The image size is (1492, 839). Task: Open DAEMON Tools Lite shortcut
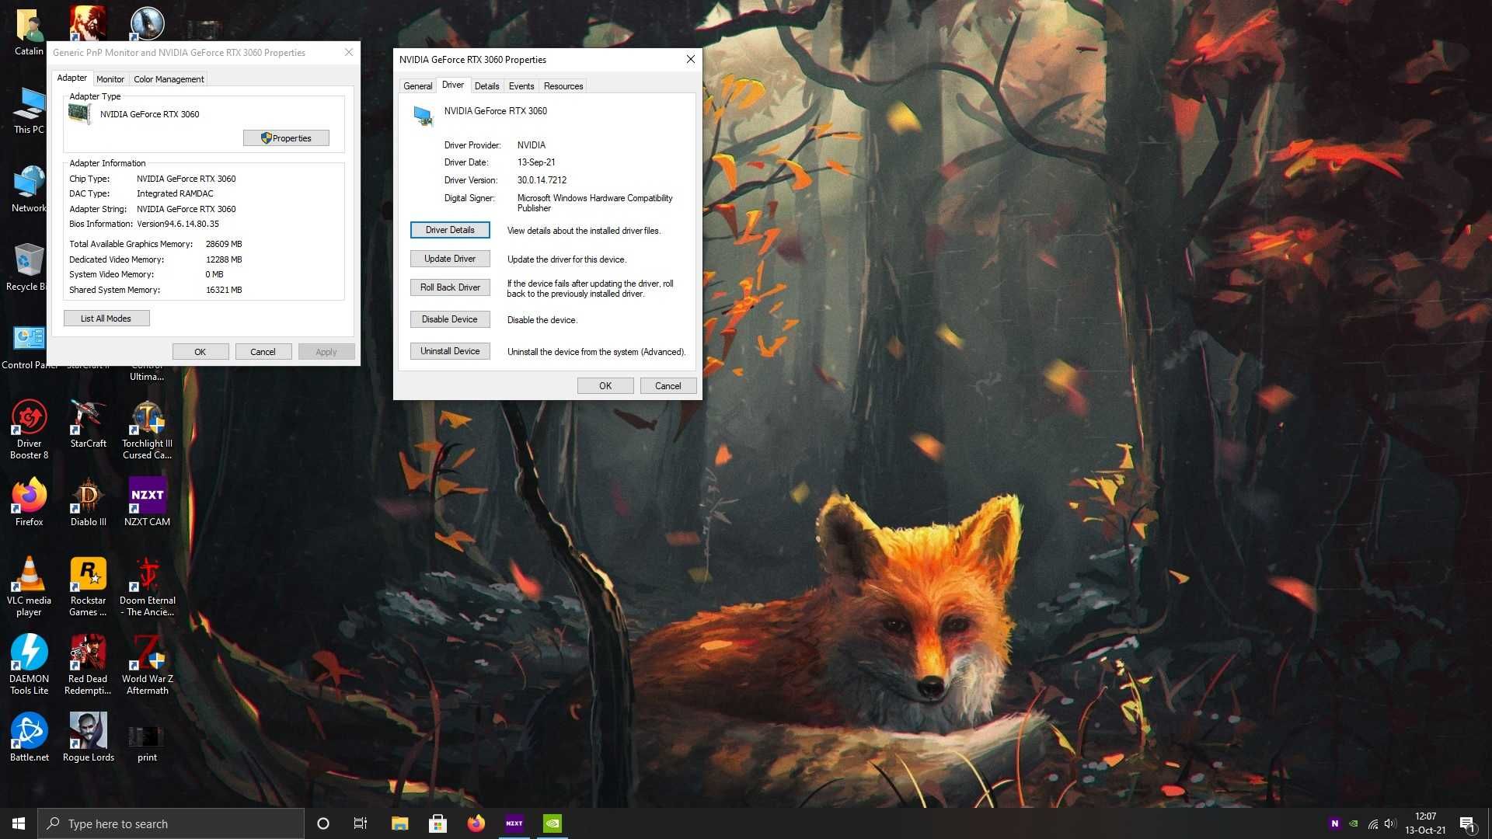(x=29, y=665)
